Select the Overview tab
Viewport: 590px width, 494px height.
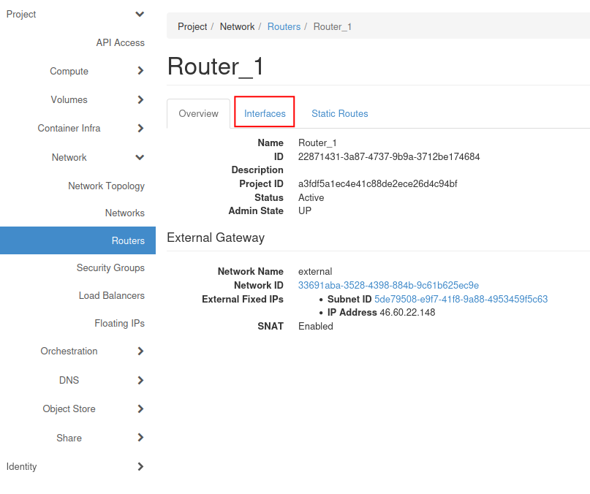tap(198, 114)
